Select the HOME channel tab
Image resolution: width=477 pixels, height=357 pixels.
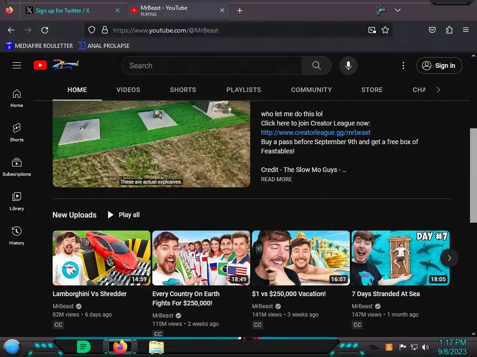pos(77,90)
